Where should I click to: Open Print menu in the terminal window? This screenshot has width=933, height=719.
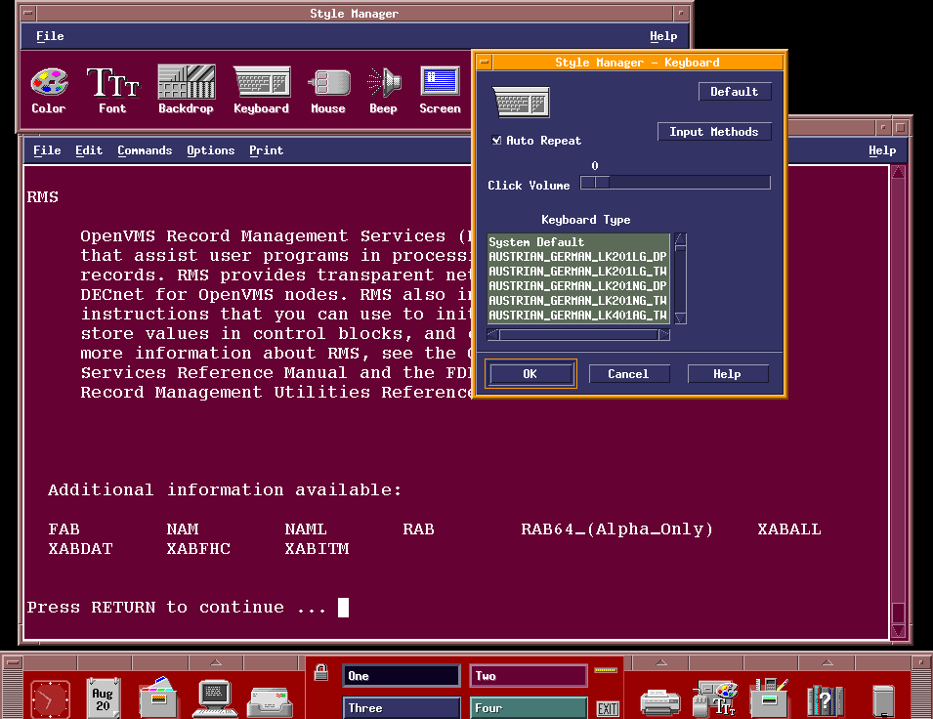tap(266, 150)
